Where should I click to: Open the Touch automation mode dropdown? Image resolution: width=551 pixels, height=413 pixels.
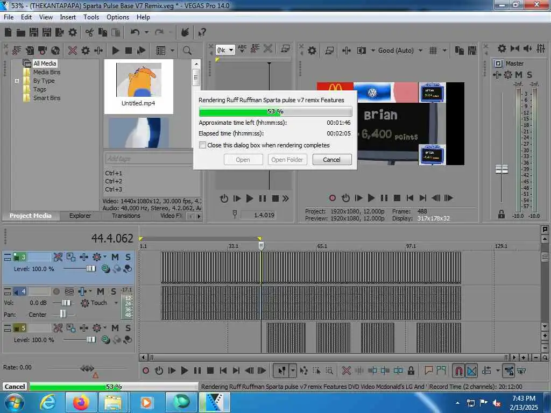coord(116,303)
